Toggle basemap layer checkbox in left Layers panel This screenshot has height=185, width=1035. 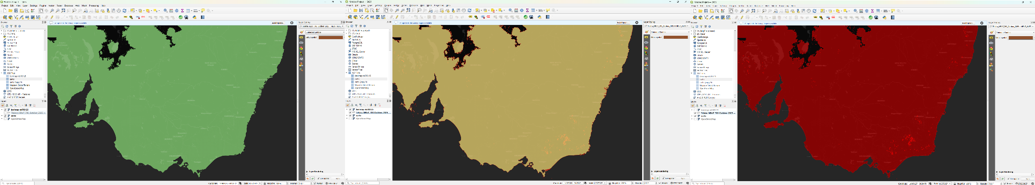point(5,110)
